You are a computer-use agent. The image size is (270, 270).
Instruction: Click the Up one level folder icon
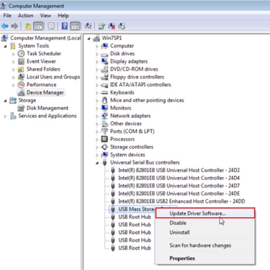pyautogui.click(x=28, y=26)
